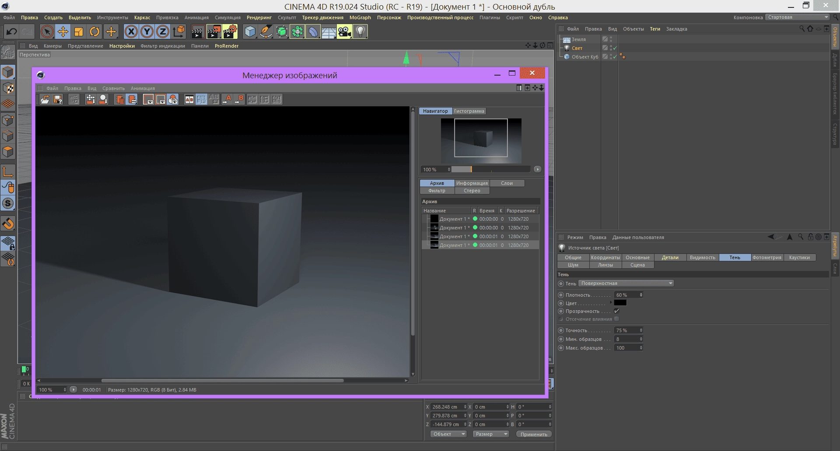This screenshot has width=840, height=451.
Task: Activate the Rotate tool
Action: 94,31
